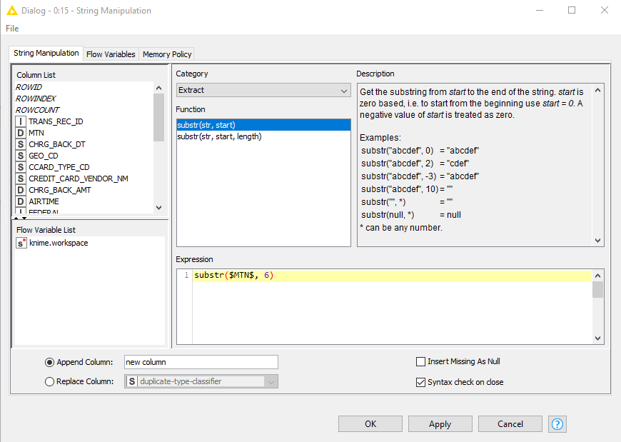Select the GEO_CD column name
This screenshot has width=621, height=442.
click(x=44, y=156)
